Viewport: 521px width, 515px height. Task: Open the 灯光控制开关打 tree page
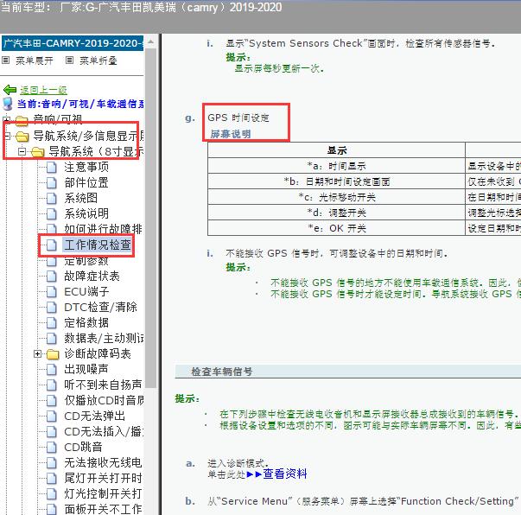(x=103, y=493)
